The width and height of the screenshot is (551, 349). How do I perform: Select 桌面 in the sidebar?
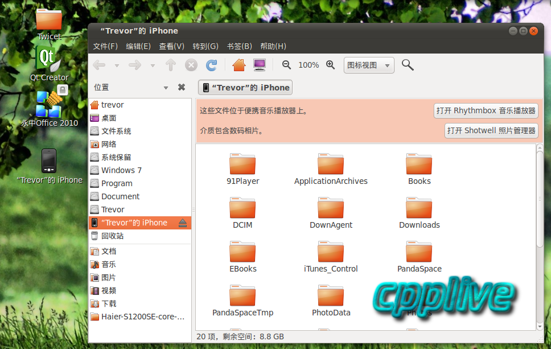pos(140,118)
